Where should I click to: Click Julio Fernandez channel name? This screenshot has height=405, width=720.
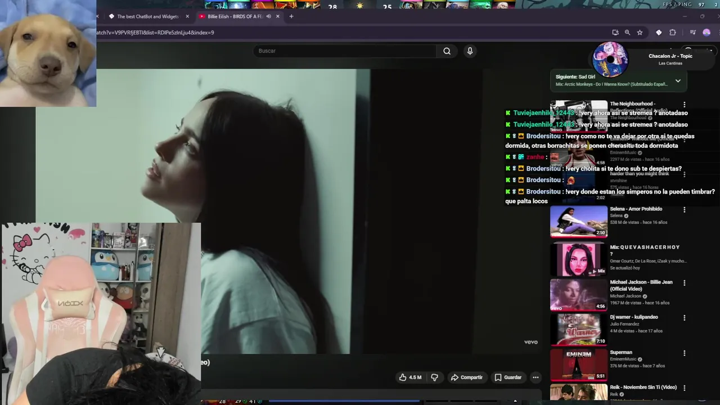click(625, 324)
